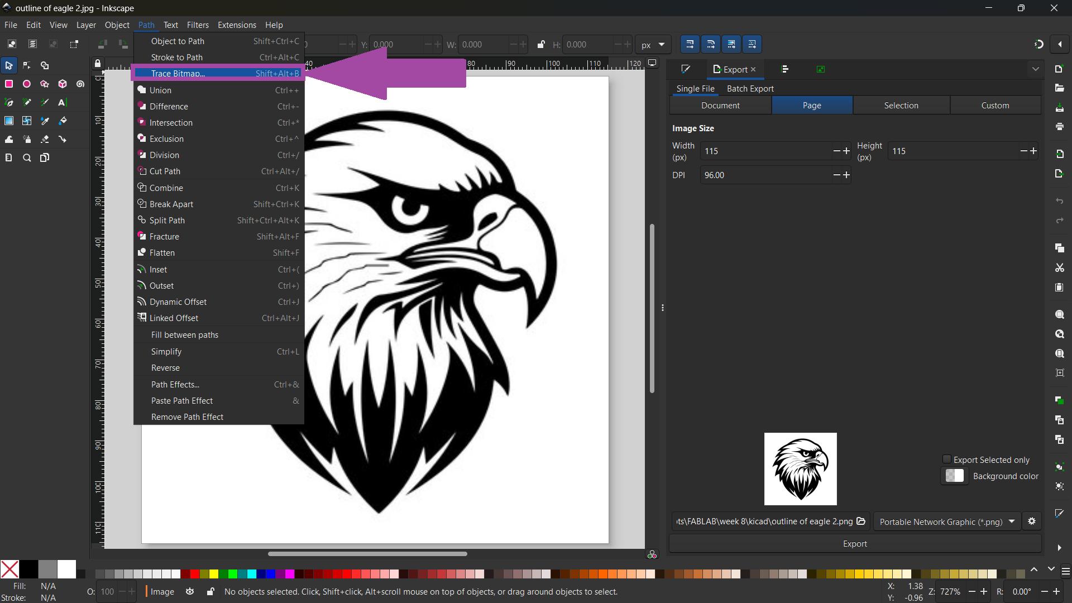Select the Spiral tool

[80, 84]
